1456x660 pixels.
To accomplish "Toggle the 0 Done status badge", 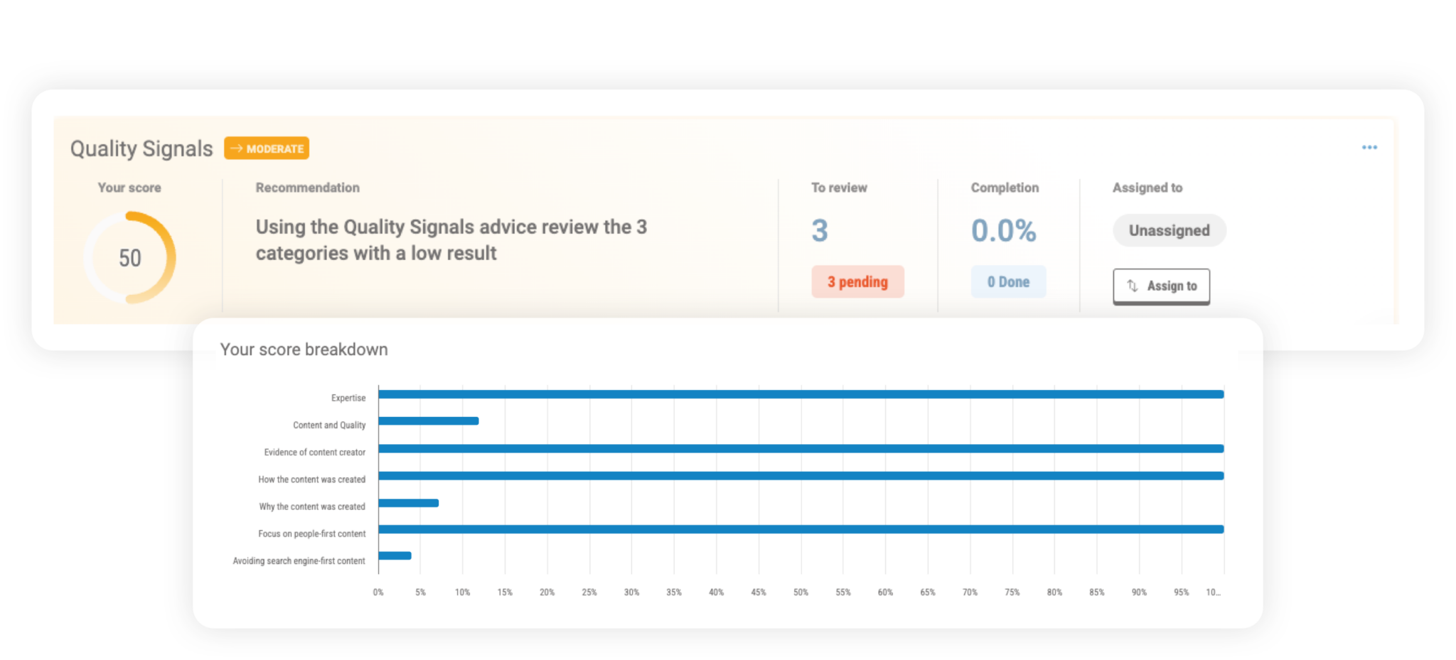I will point(1008,281).
